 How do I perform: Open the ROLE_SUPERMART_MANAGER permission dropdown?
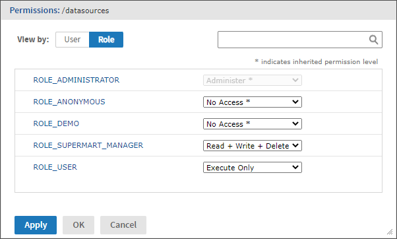point(253,146)
